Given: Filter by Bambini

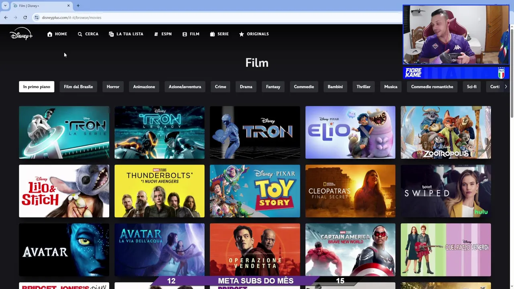Looking at the screenshot, I should 335,87.
